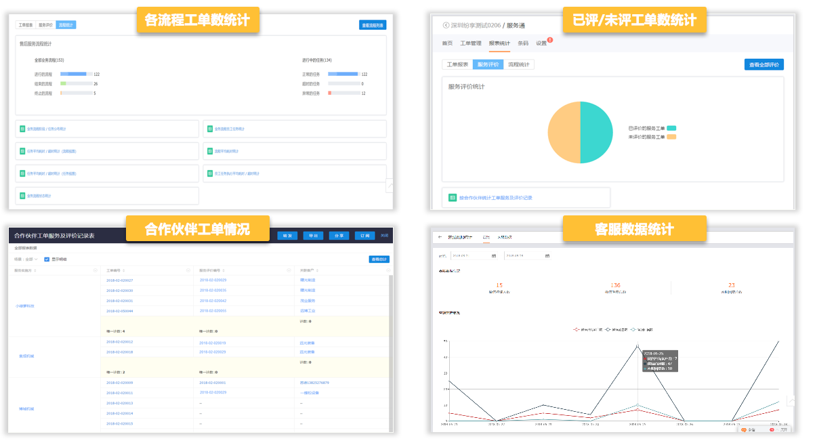815x445 pixels.
Task: Click the blue 查看全部评价 button
Action: (x=764, y=64)
